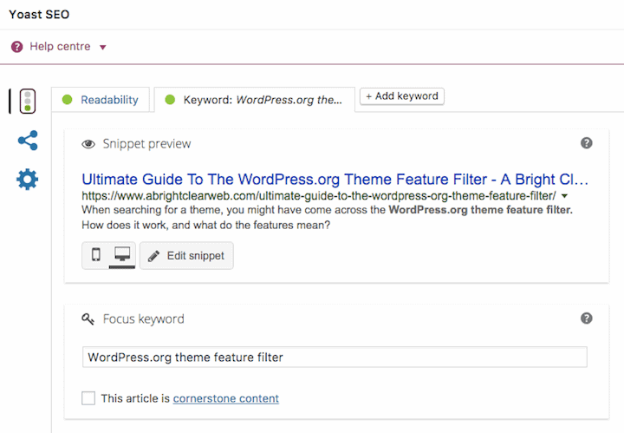This screenshot has height=433, width=624.
Task: Open the cornerstone content link
Action: tap(226, 398)
